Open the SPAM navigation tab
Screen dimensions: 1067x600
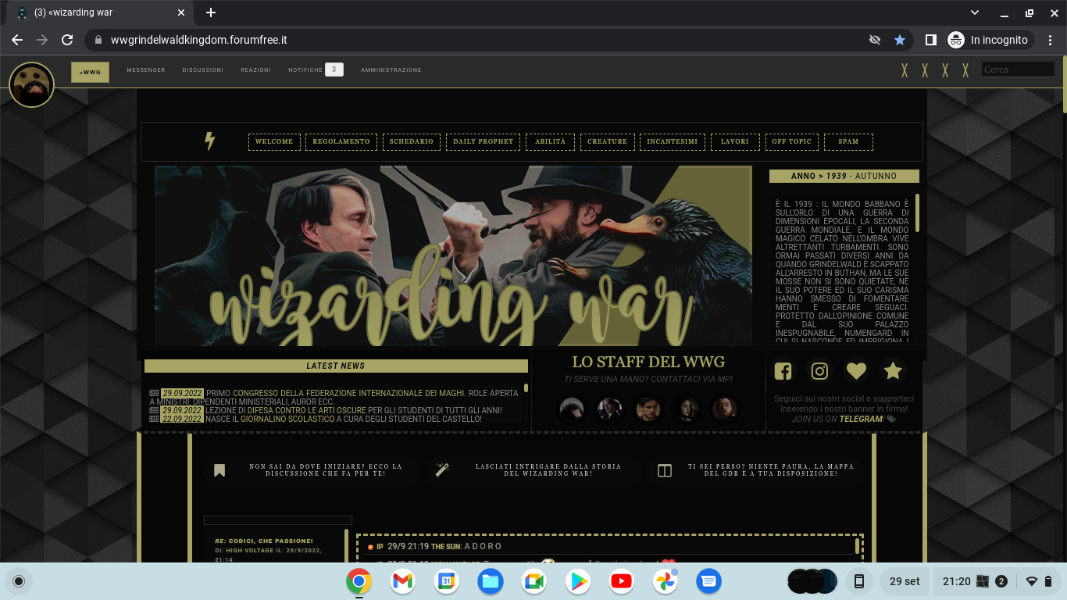click(848, 141)
